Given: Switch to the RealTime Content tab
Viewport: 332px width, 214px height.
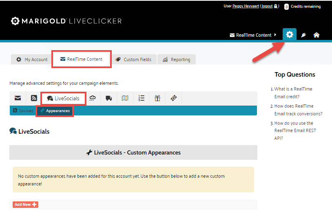Looking at the screenshot, I should click(82, 59).
